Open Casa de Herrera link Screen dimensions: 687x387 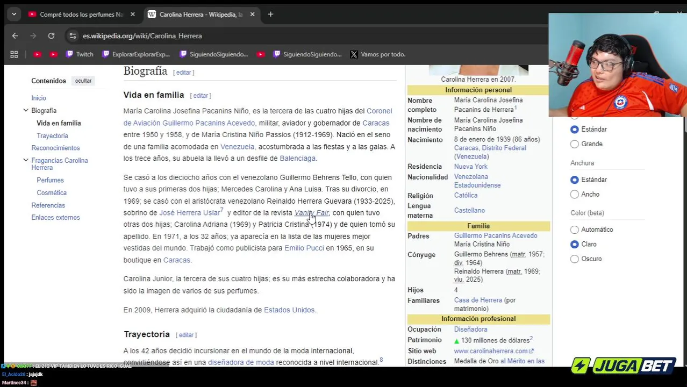pyautogui.click(x=478, y=300)
